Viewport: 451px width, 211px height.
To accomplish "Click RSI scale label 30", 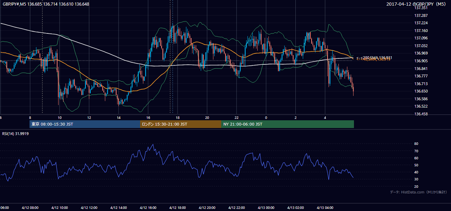I will pyautogui.click(x=416, y=179).
